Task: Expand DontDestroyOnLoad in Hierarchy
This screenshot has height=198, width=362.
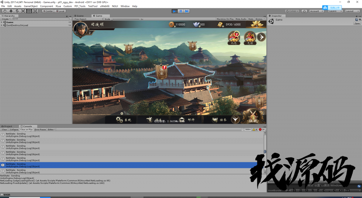Action: pyautogui.click(x=2, y=25)
